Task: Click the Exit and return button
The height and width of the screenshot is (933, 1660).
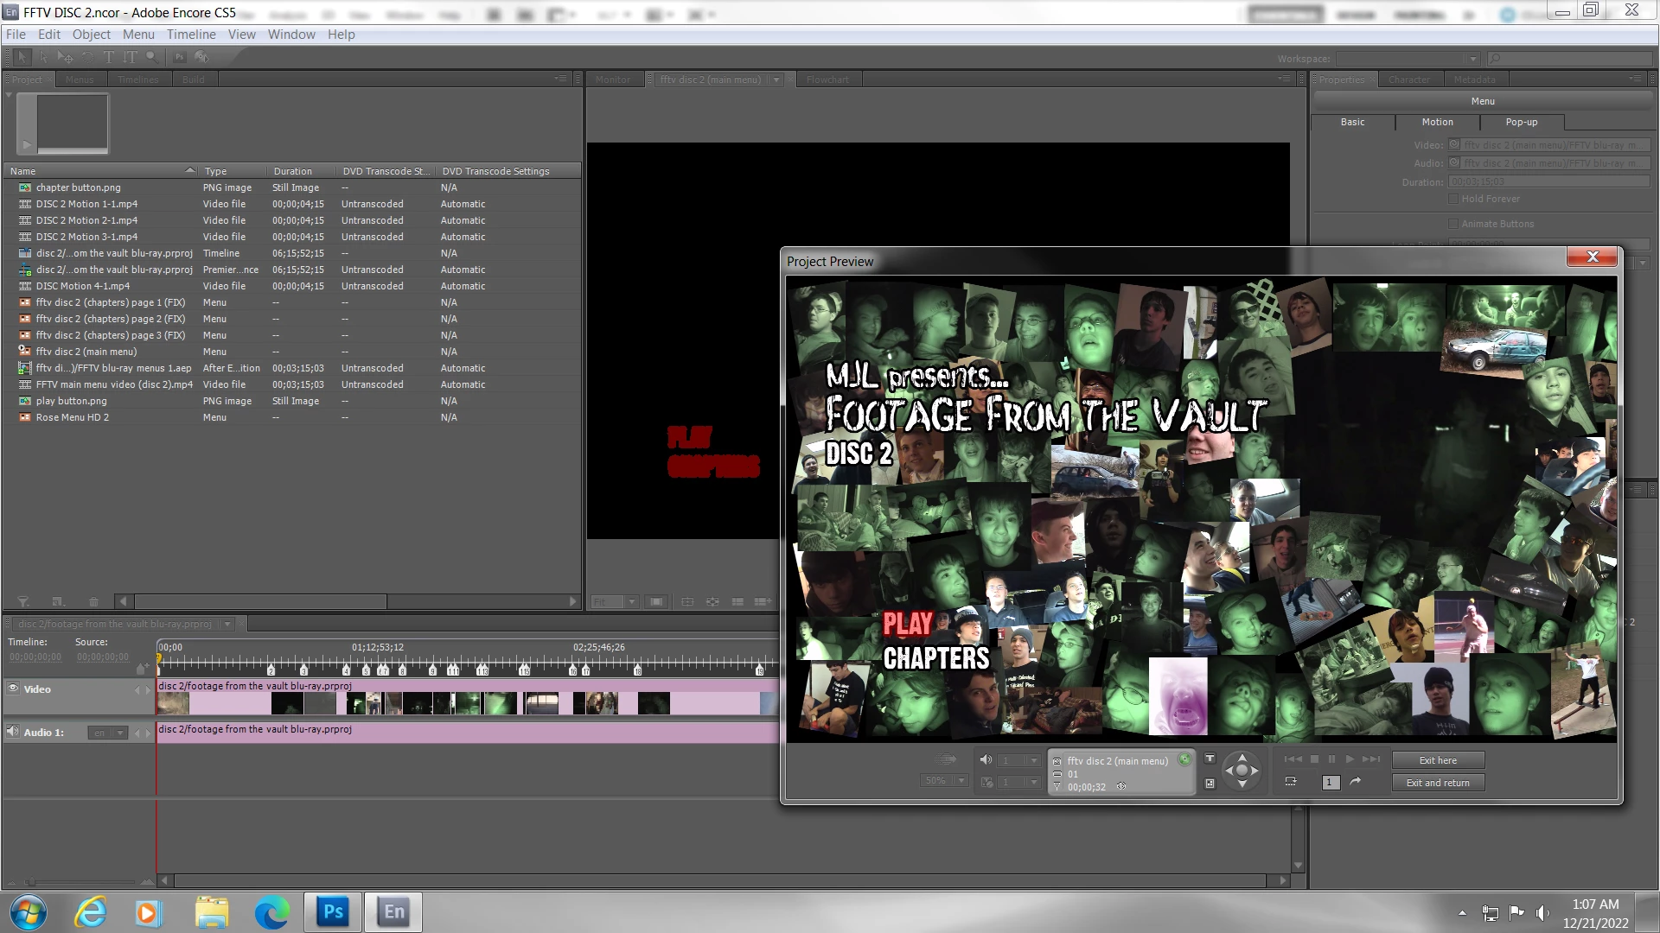Action: pyautogui.click(x=1438, y=783)
